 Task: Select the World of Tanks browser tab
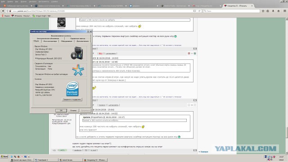pyautogui.click(x=175, y=6)
